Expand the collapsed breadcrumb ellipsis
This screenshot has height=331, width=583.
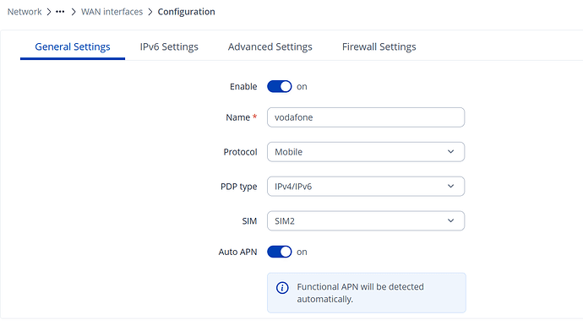coord(60,12)
